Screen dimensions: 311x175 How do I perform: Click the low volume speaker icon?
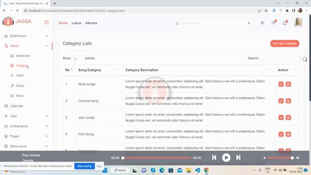click(x=264, y=158)
